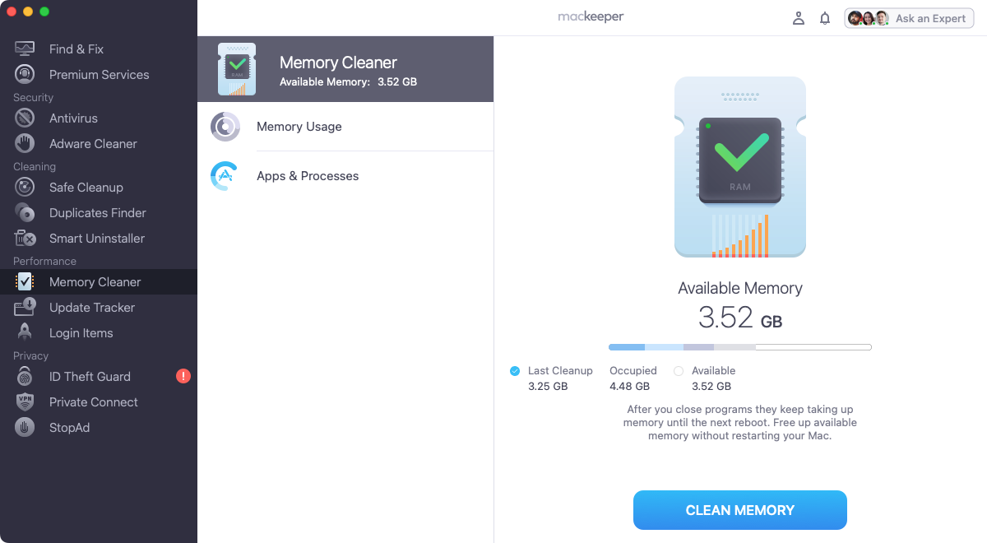Select the Last Cleanup radio button
This screenshot has width=987, height=543.
[514, 370]
